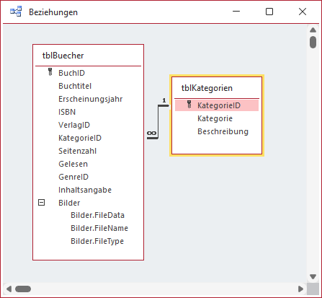Image resolution: width=322 pixels, height=298 pixels.
Task: Click the primary key icon beside BuchID
Action: coord(50,72)
